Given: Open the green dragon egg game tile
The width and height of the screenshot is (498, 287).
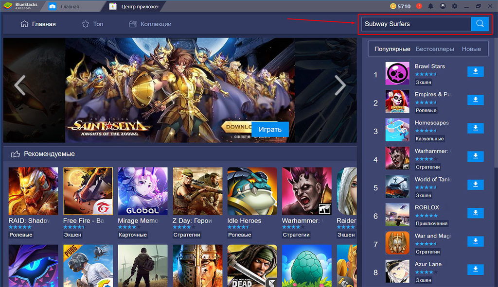Looking at the screenshot, I should [307, 266].
